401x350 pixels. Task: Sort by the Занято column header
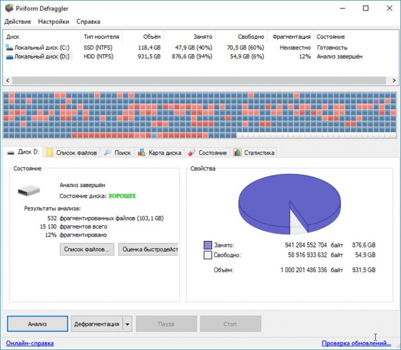point(190,37)
